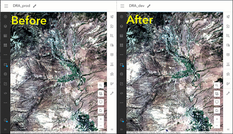
Task: Open lower more-options ellipsis in DRA_dev toolbar
Action: [122, 103]
